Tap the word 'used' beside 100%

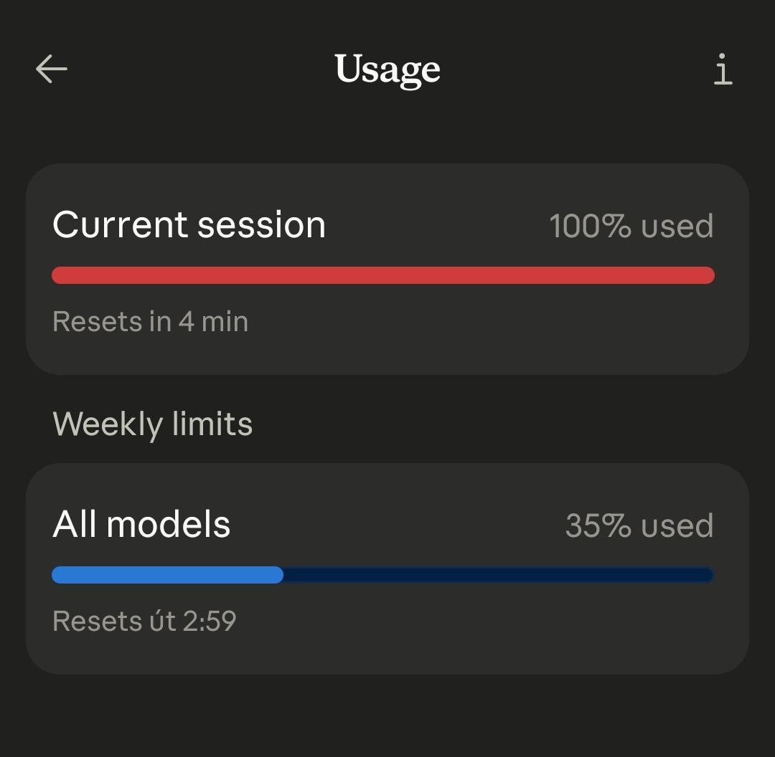677,226
